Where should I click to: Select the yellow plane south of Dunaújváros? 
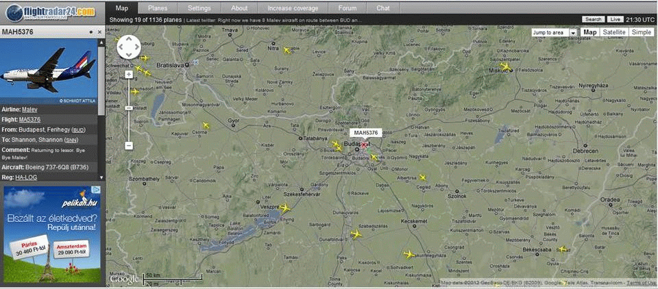coord(356,234)
